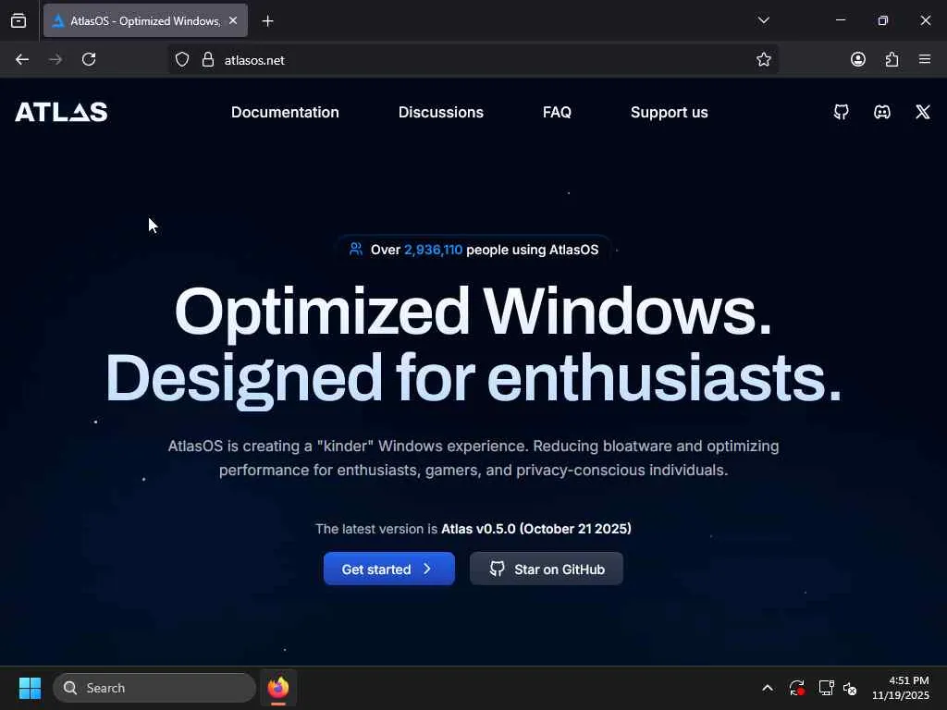Open the X (Twitter) icon in the header
The image size is (947, 710).
[x=922, y=112]
